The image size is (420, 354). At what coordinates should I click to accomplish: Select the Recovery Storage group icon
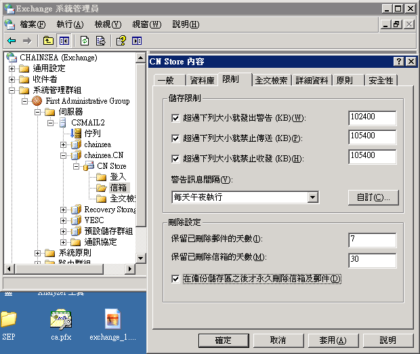[x=76, y=210]
